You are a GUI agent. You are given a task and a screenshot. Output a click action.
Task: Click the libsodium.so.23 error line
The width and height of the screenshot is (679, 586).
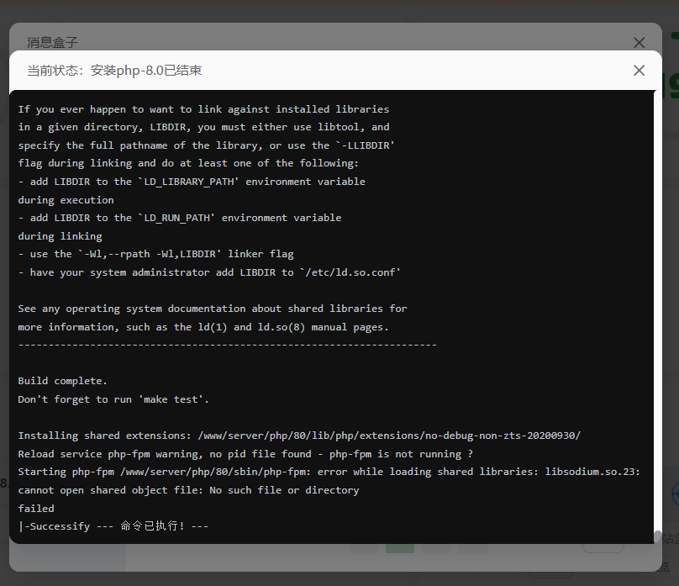[x=329, y=472]
